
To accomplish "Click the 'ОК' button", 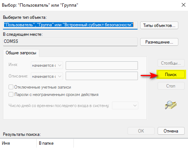I will pyautogui.click(x=141, y=131).
